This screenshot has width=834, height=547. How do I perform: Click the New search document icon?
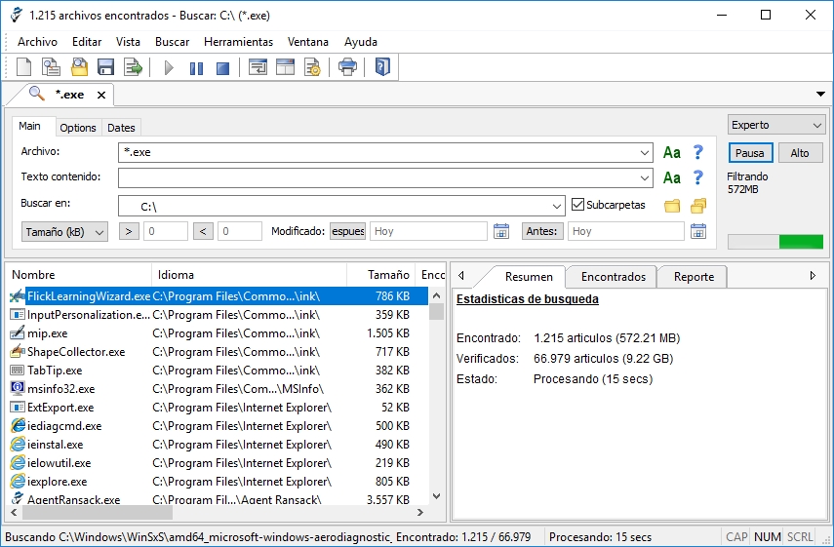23,67
